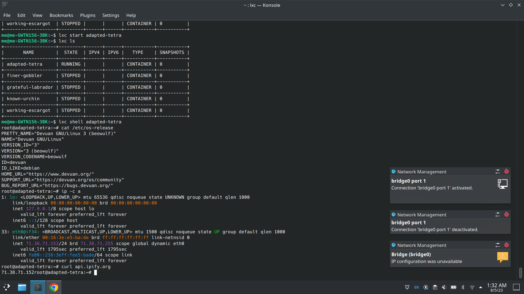Viewport: 524px width, 294px height.
Task: Open the notifications bell in system tray
Action: tap(407, 287)
